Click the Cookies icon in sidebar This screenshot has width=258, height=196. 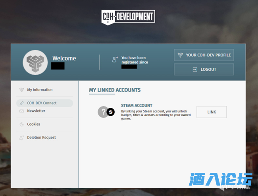pyautogui.click(x=21, y=124)
